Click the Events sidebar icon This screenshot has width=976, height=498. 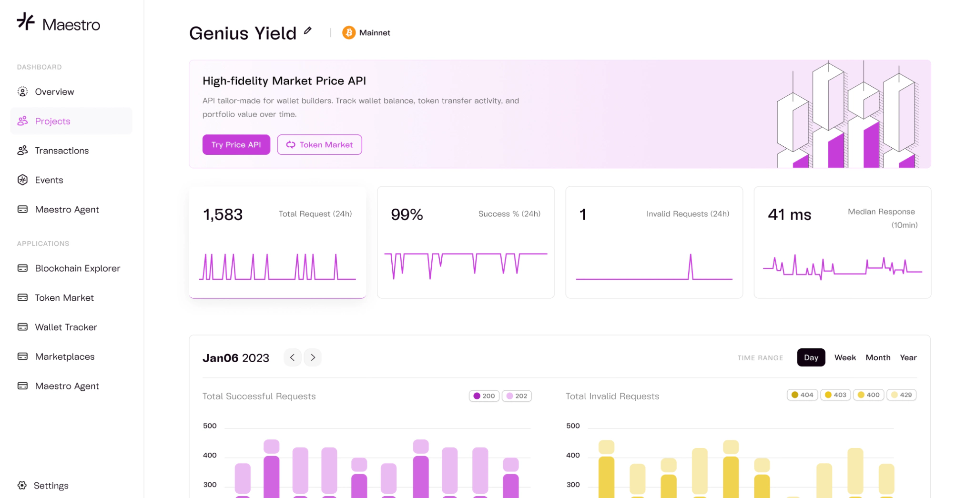point(22,180)
